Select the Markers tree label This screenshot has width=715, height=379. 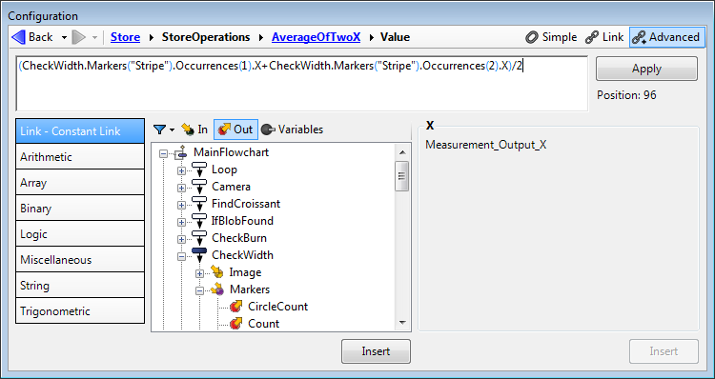[x=250, y=289]
